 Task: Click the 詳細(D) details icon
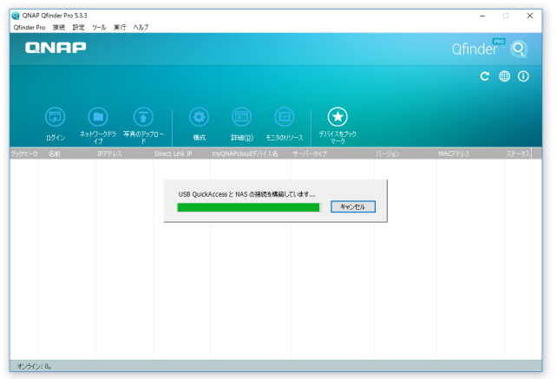tap(241, 117)
